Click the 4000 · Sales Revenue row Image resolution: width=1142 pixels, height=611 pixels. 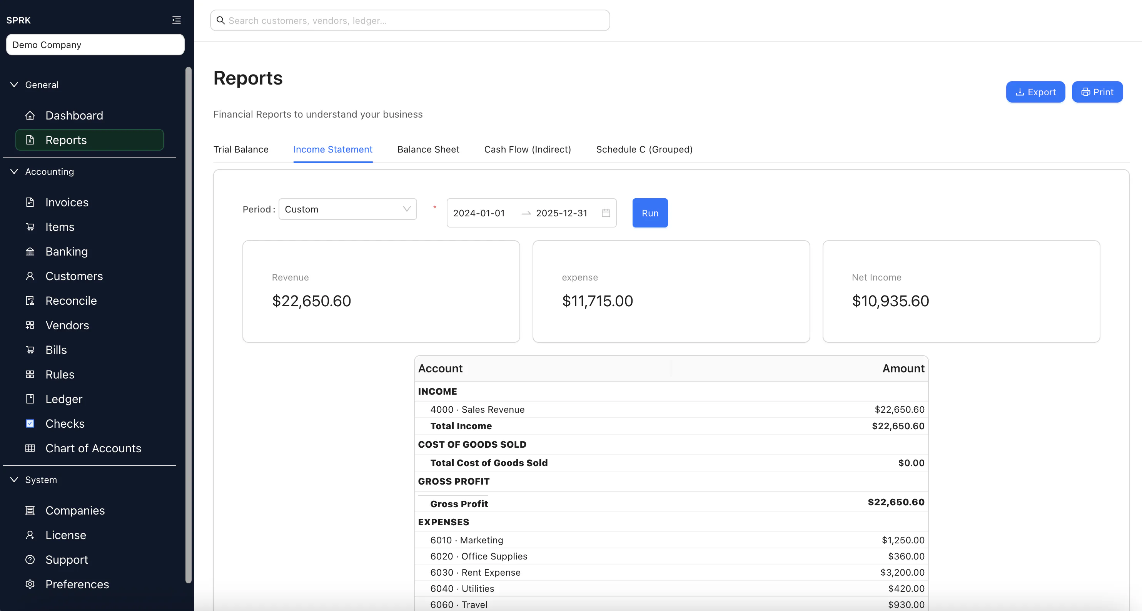tap(671, 410)
